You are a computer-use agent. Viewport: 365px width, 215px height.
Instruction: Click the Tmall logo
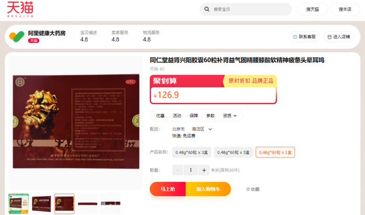[x=20, y=9]
